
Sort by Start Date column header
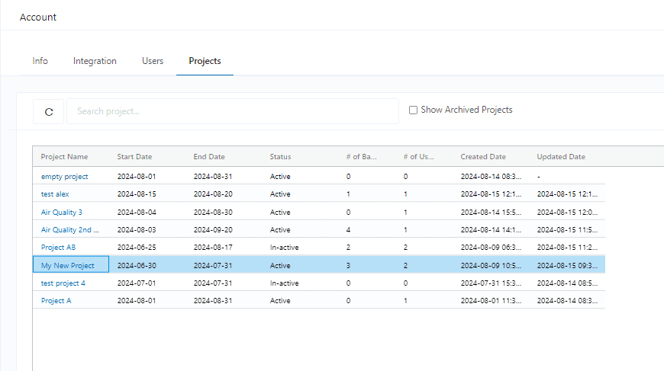[x=134, y=157]
